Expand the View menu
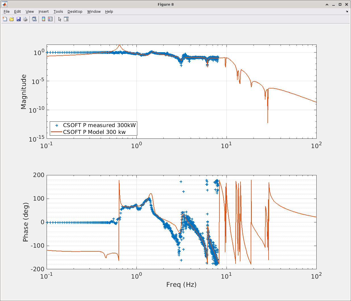 pyautogui.click(x=30, y=12)
